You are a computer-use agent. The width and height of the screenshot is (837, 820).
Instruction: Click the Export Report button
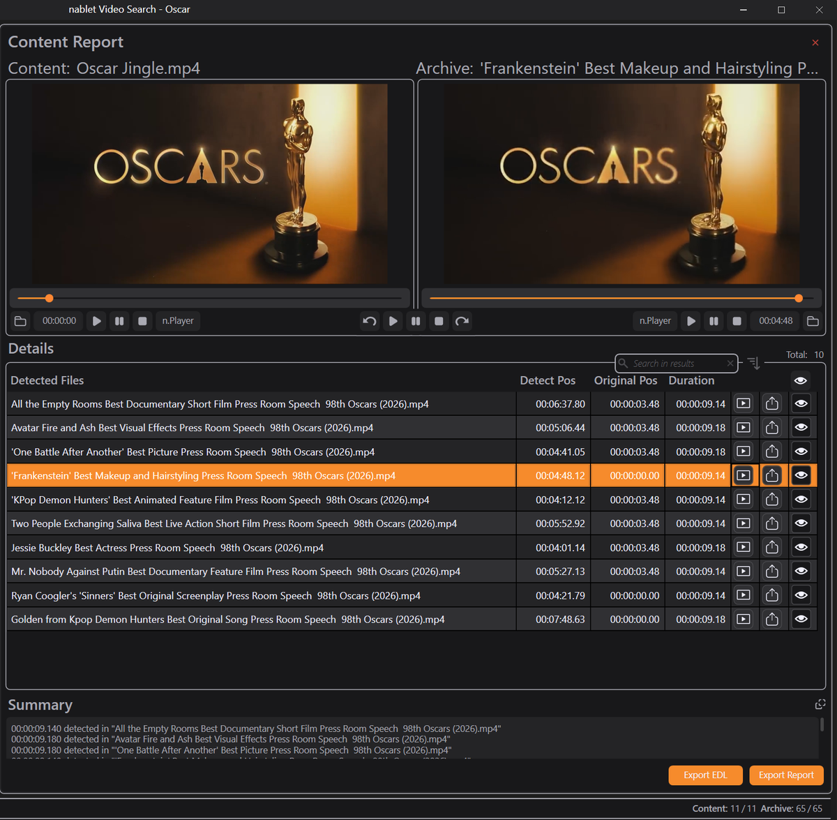tap(786, 775)
